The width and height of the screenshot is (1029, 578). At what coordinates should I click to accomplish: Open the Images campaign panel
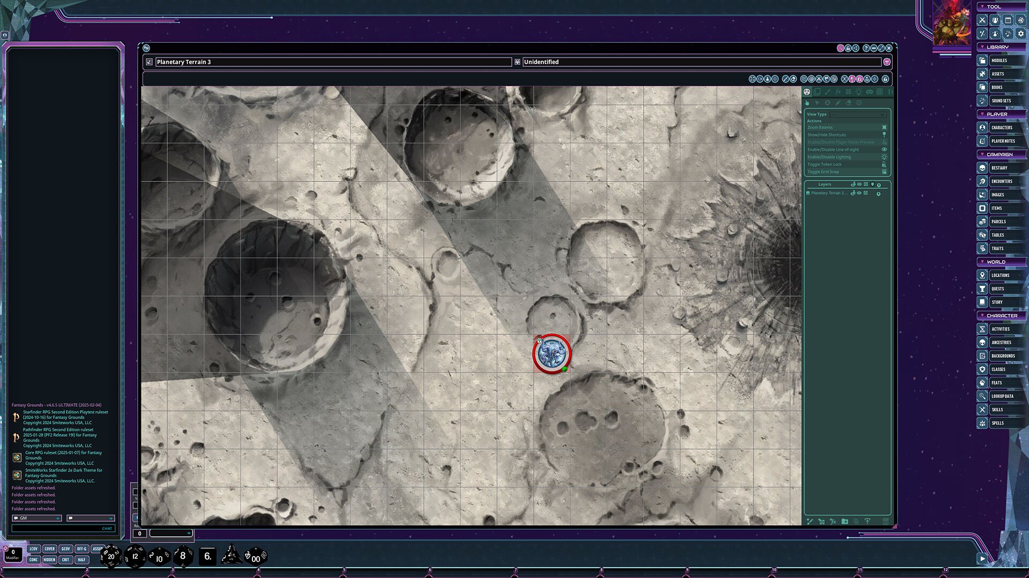(982, 194)
